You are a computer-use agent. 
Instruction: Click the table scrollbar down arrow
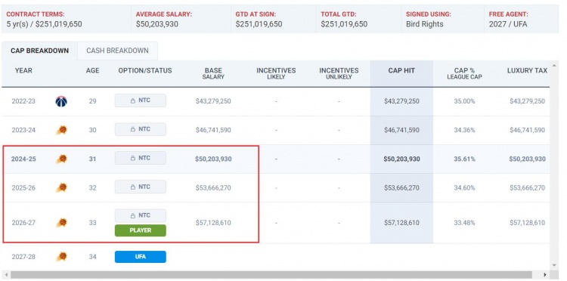coord(554,265)
